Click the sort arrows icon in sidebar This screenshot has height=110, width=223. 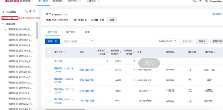click(x=30, y=11)
